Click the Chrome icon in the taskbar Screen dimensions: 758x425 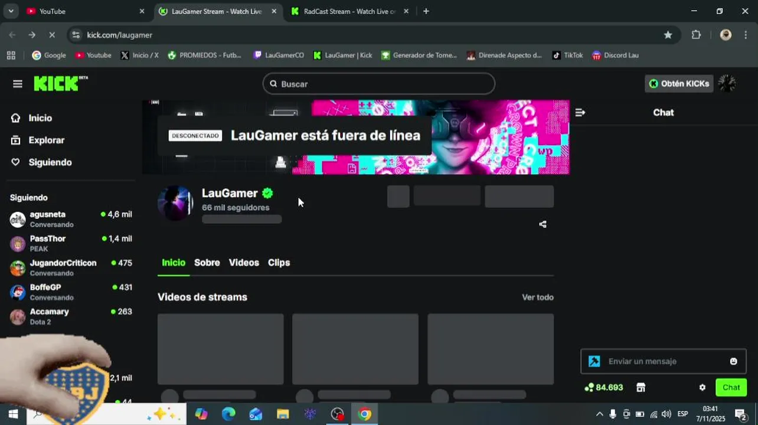click(x=364, y=414)
